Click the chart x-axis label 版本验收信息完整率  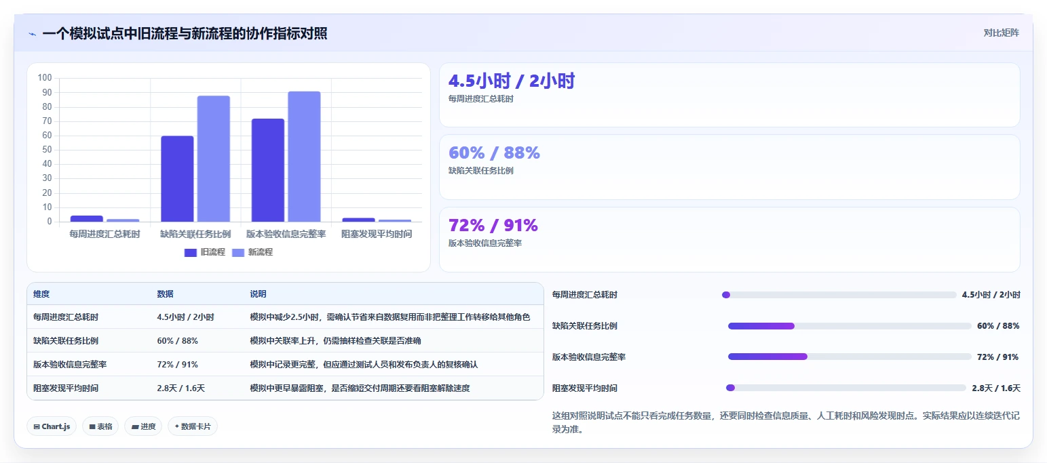(286, 234)
